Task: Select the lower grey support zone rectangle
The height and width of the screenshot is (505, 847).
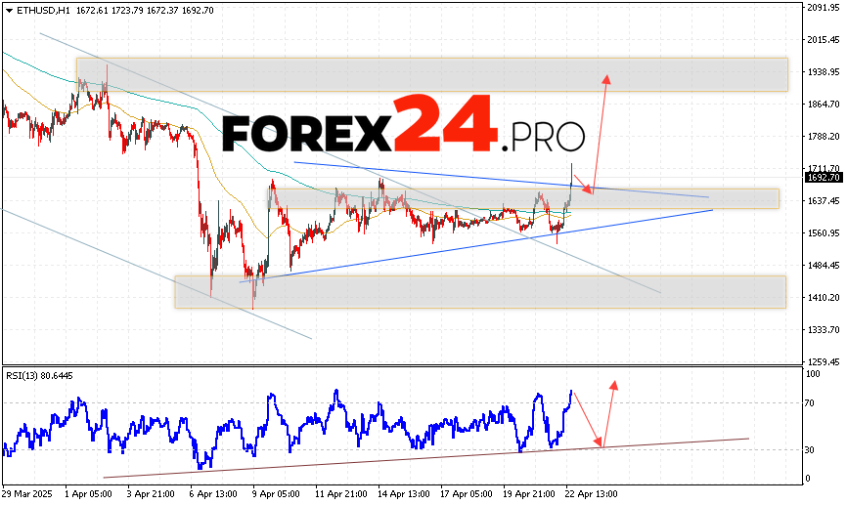Action: (479, 291)
